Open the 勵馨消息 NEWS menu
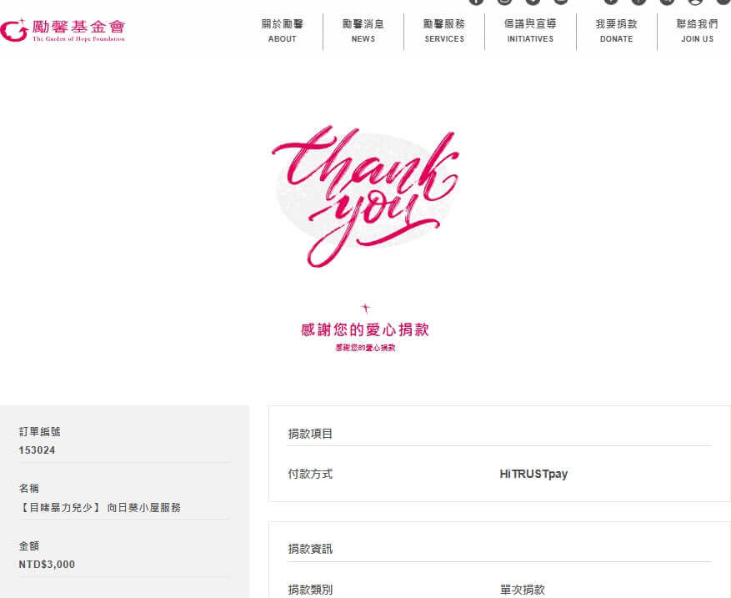This screenshot has height=598, width=731. tap(363, 31)
